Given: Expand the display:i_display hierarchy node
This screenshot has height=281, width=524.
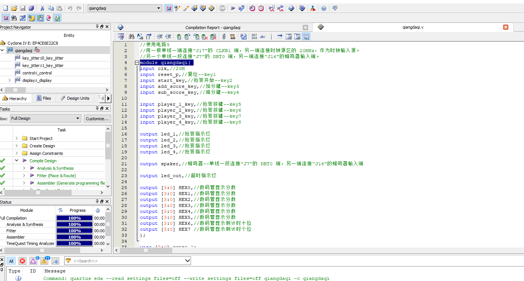Looking at the screenshot, I should (x=10, y=80).
